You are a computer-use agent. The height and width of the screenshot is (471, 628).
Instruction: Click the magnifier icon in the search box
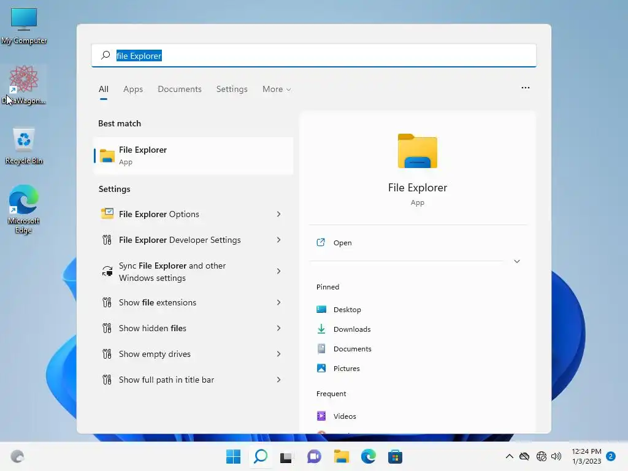[105, 55]
